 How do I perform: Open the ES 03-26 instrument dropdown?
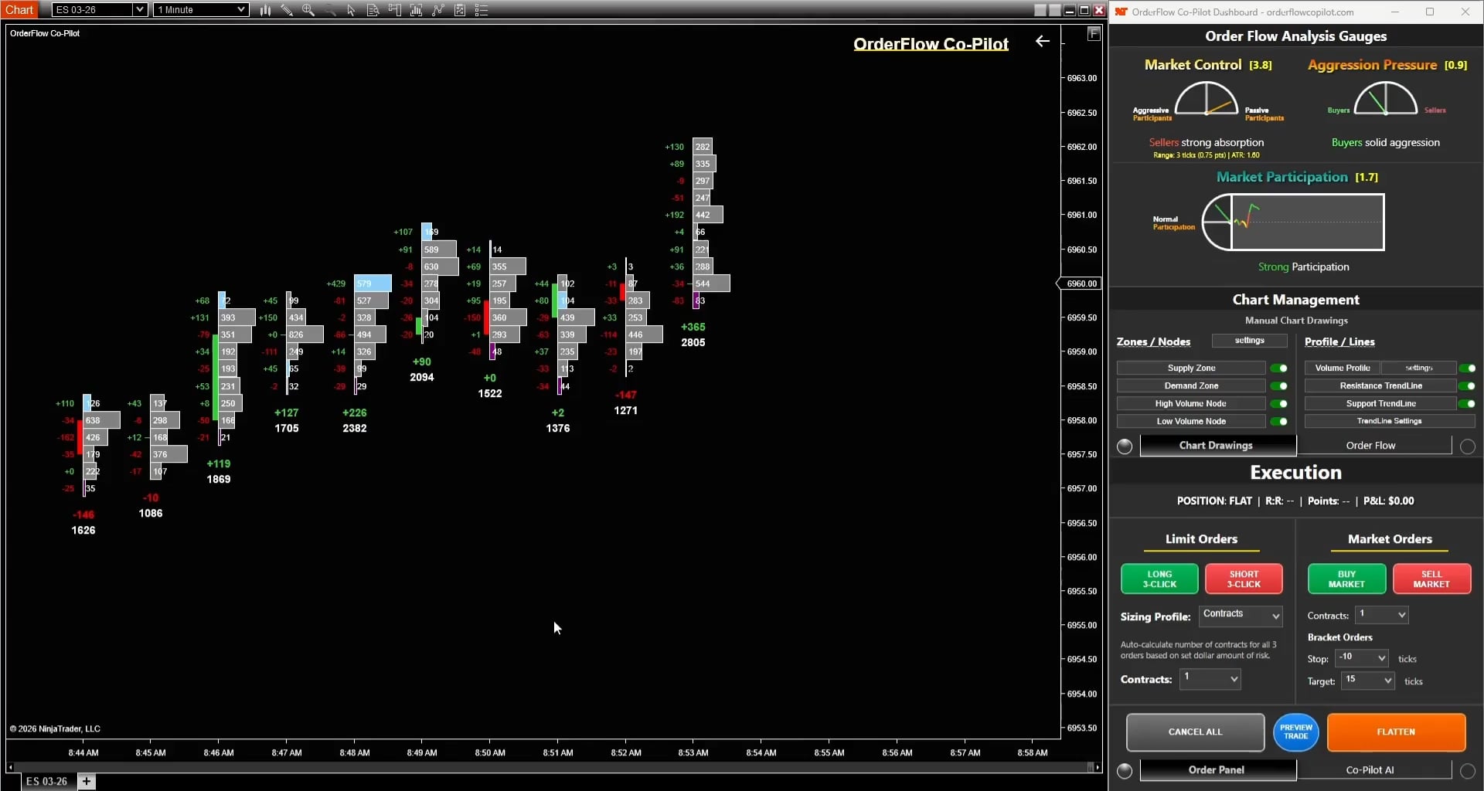100,10
